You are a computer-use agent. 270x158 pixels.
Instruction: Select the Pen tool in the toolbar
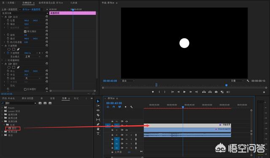coord(98,124)
